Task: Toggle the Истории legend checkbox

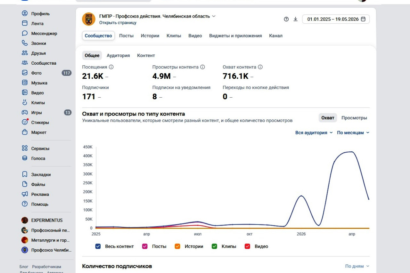Action: pos(177,246)
